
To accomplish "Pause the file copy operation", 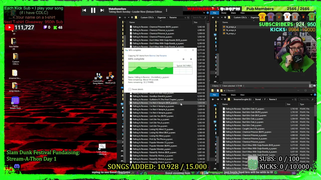I will pos(183,59).
